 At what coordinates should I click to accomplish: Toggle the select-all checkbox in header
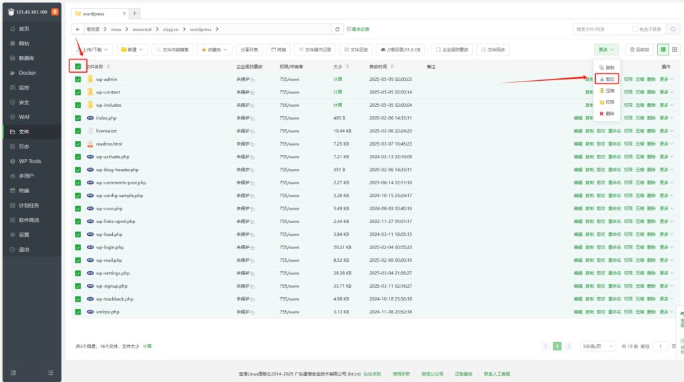point(77,67)
